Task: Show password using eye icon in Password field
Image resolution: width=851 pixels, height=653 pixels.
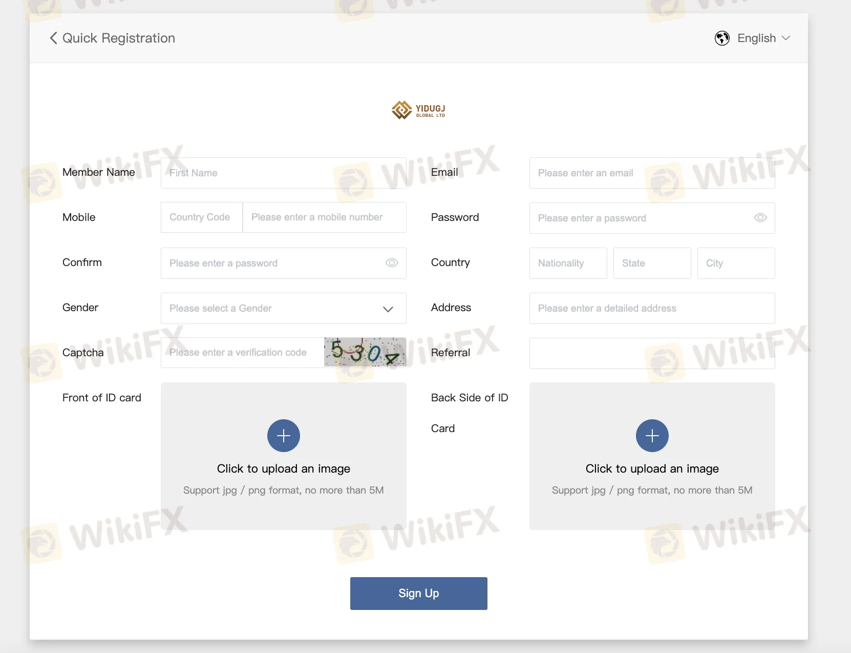Action: [760, 218]
